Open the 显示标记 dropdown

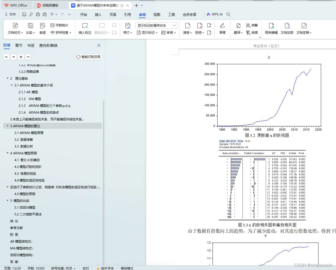pos(147,33)
